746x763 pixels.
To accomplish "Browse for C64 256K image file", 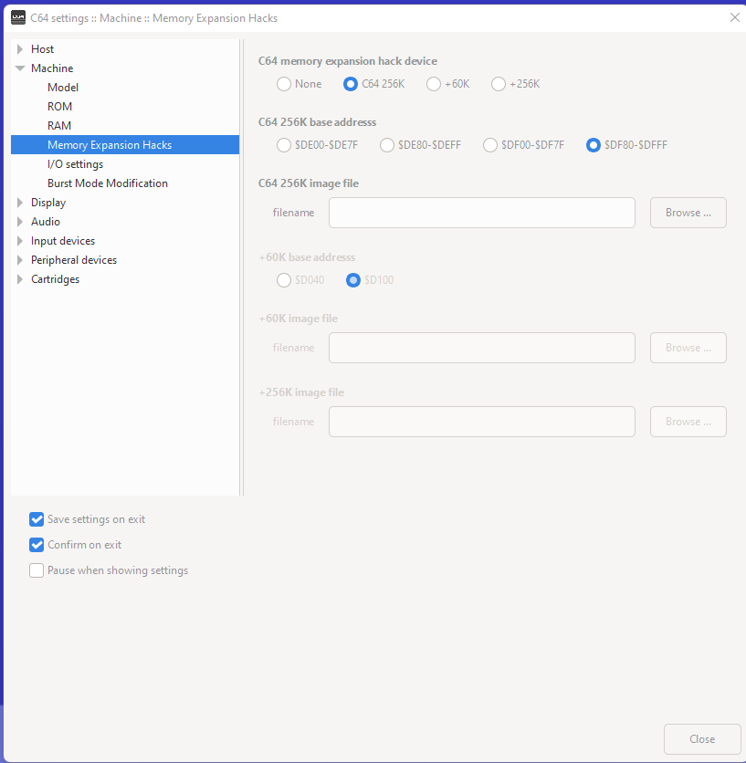I will [688, 213].
